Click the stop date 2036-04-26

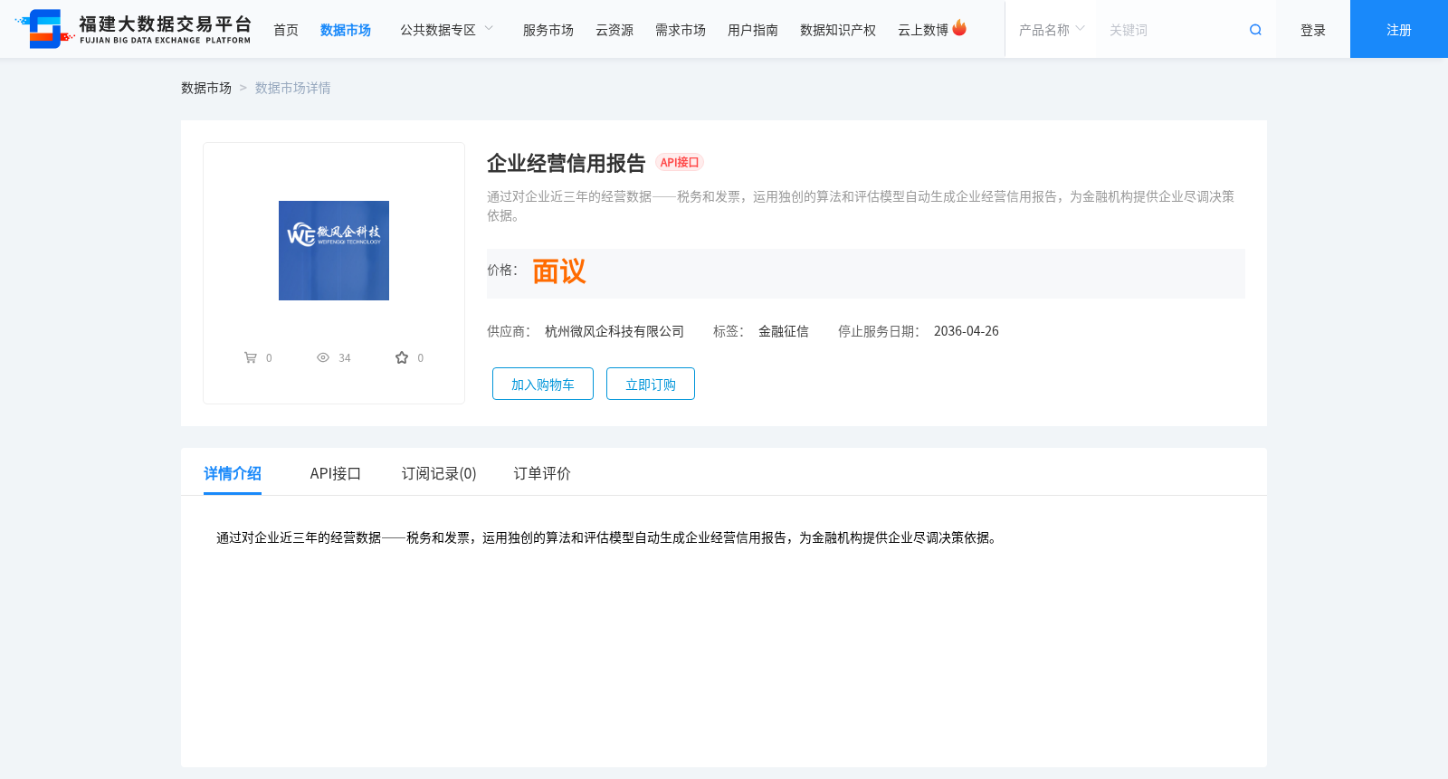click(967, 331)
